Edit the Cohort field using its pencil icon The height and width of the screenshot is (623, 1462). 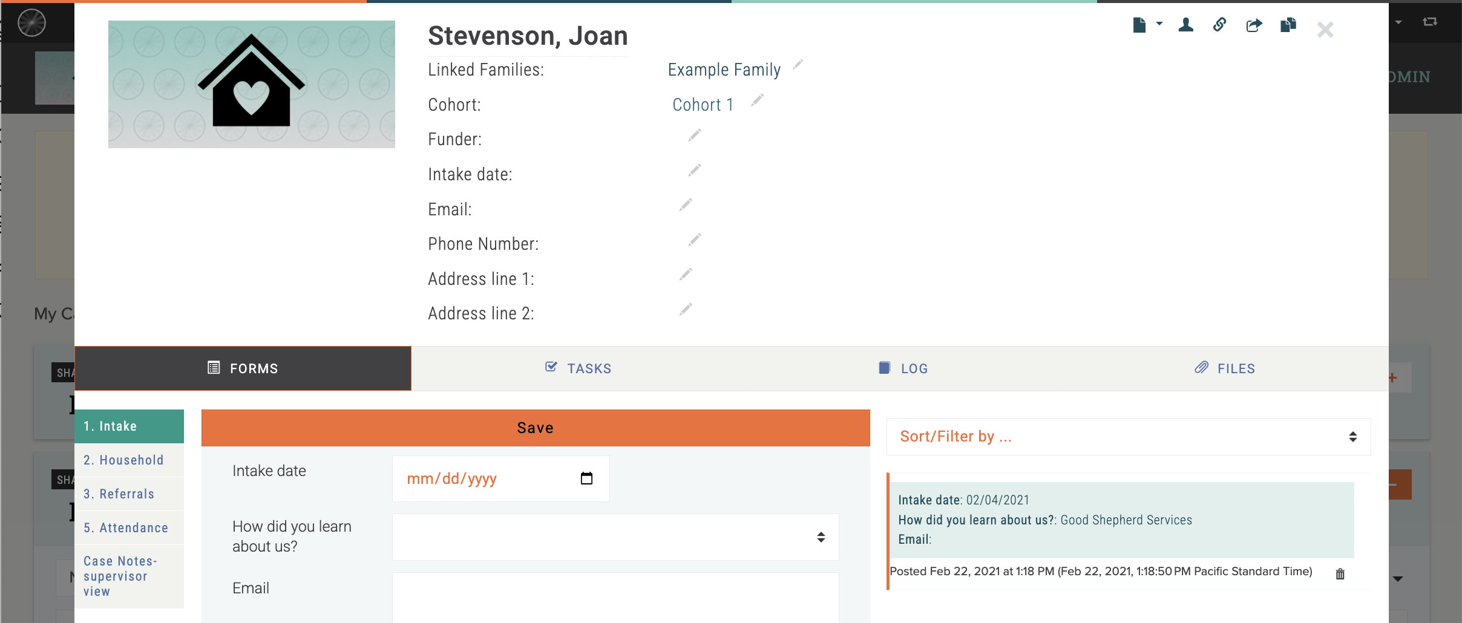757,101
